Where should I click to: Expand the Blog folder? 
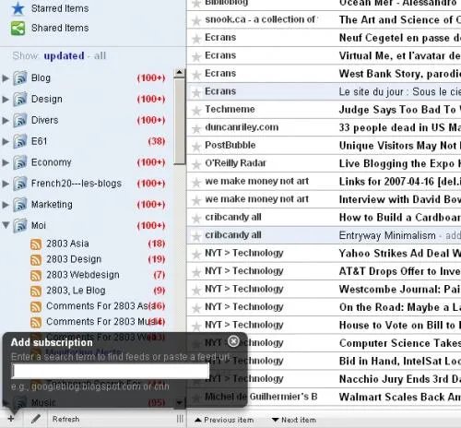[6, 78]
